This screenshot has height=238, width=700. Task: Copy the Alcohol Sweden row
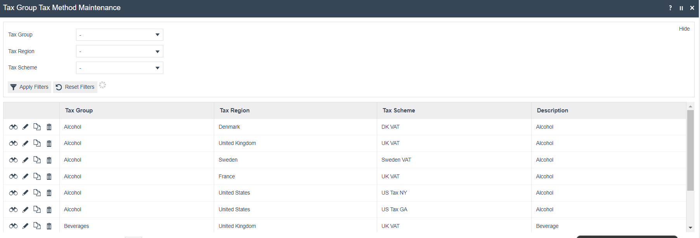coord(37,160)
